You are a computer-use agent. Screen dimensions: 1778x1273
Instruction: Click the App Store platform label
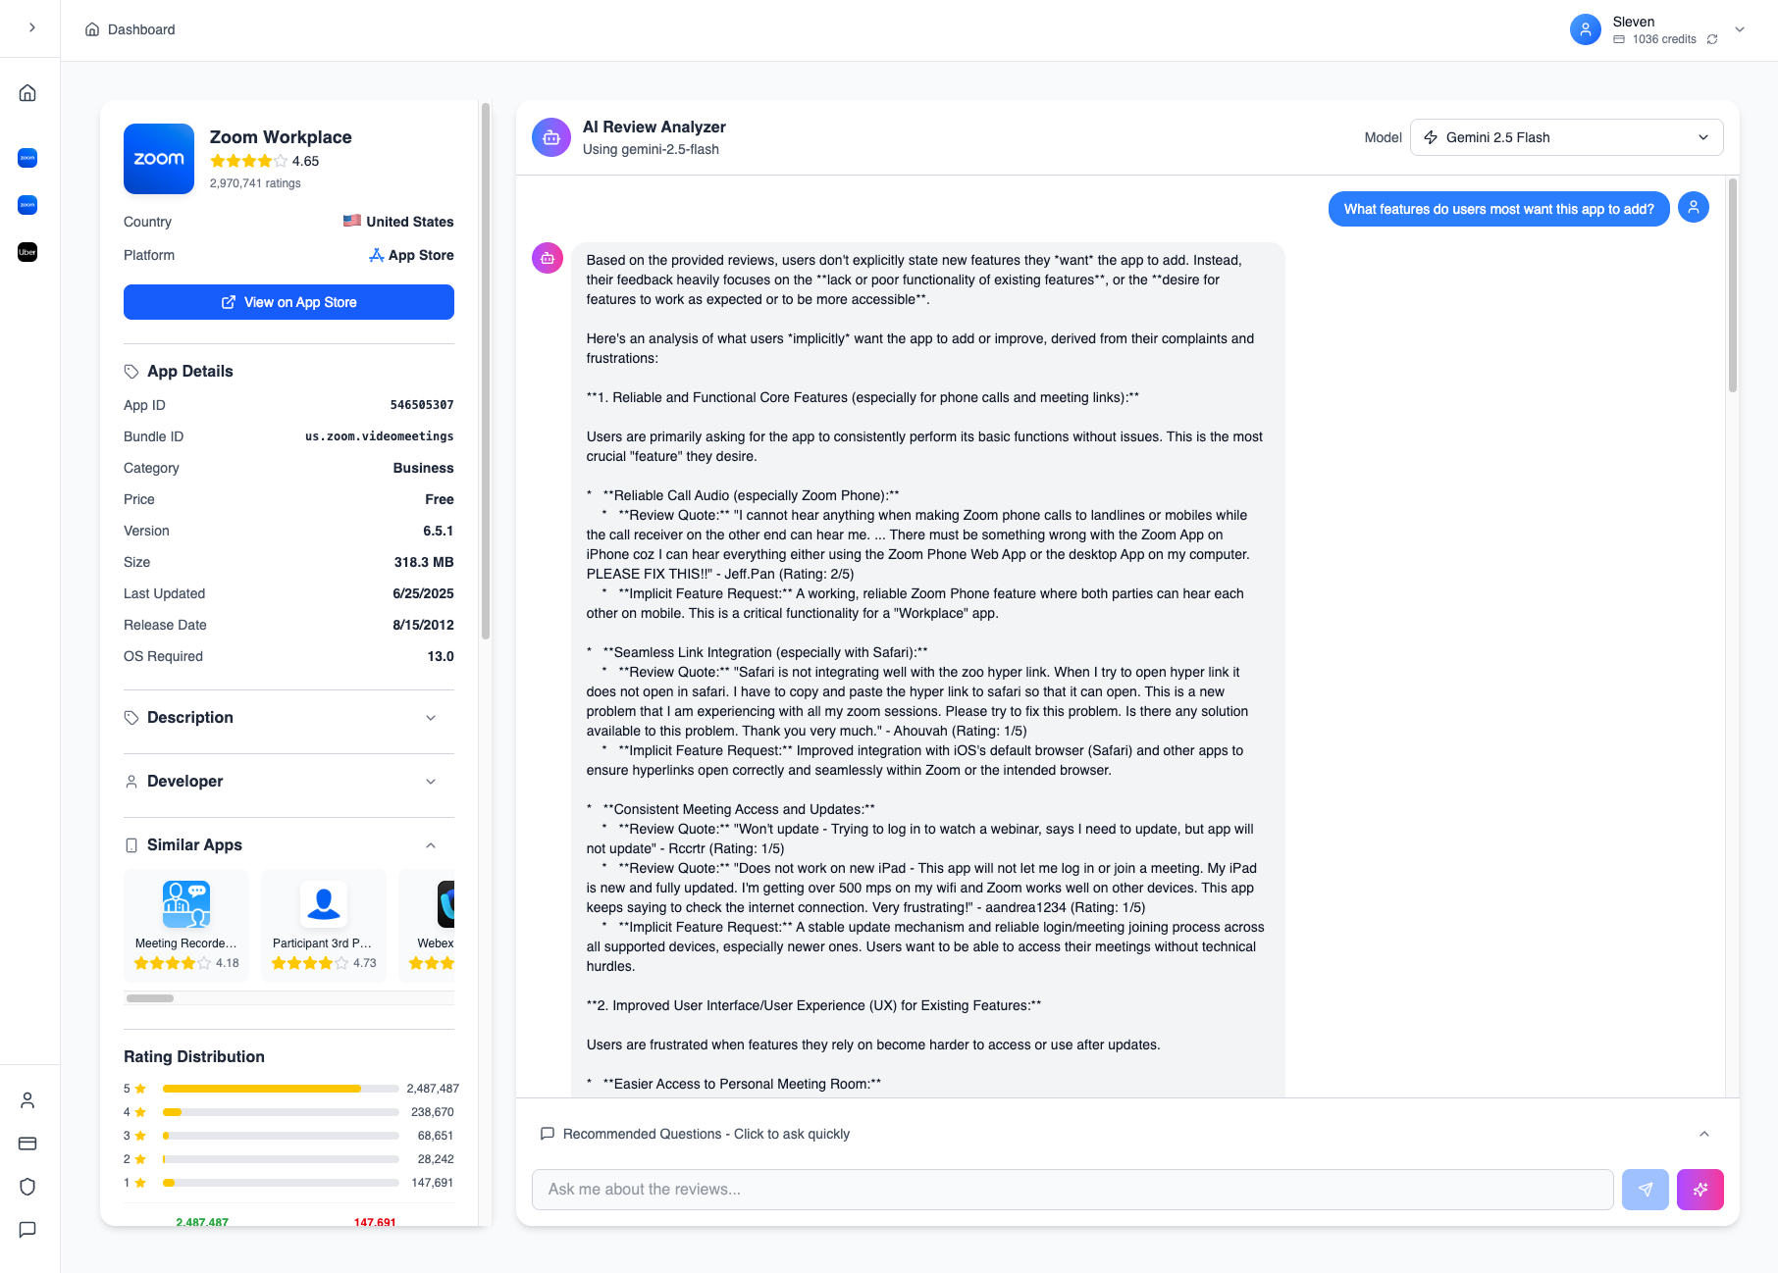(421, 255)
